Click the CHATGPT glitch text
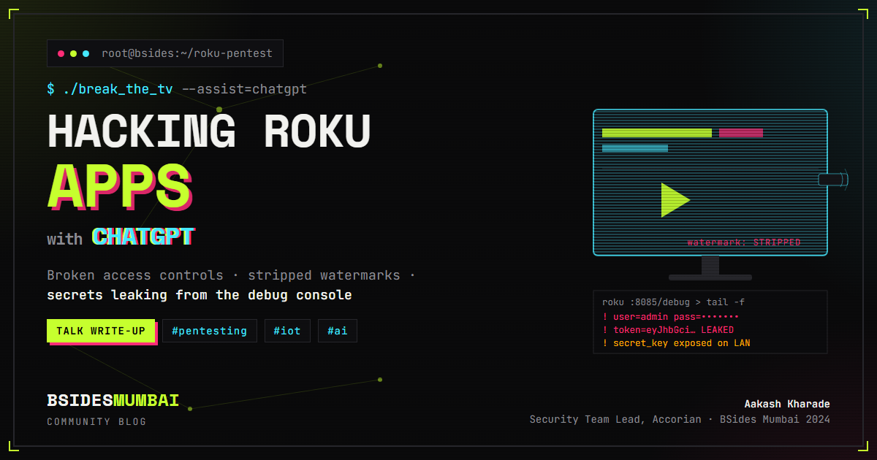Viewport: 877px width, 460px height. pyautogui.click(x=144, y=237)
